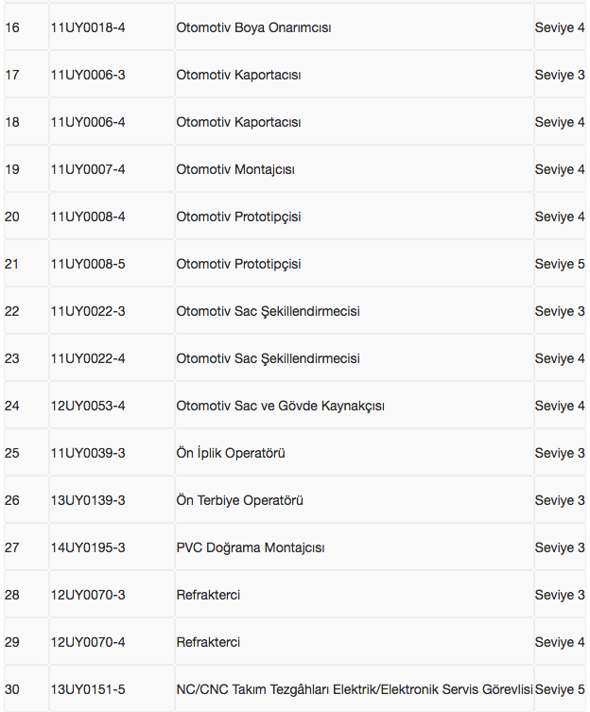This screenshot has width=590, height=712.
Task: Select the code 12UY0070-3
Action: pos(88,595)
